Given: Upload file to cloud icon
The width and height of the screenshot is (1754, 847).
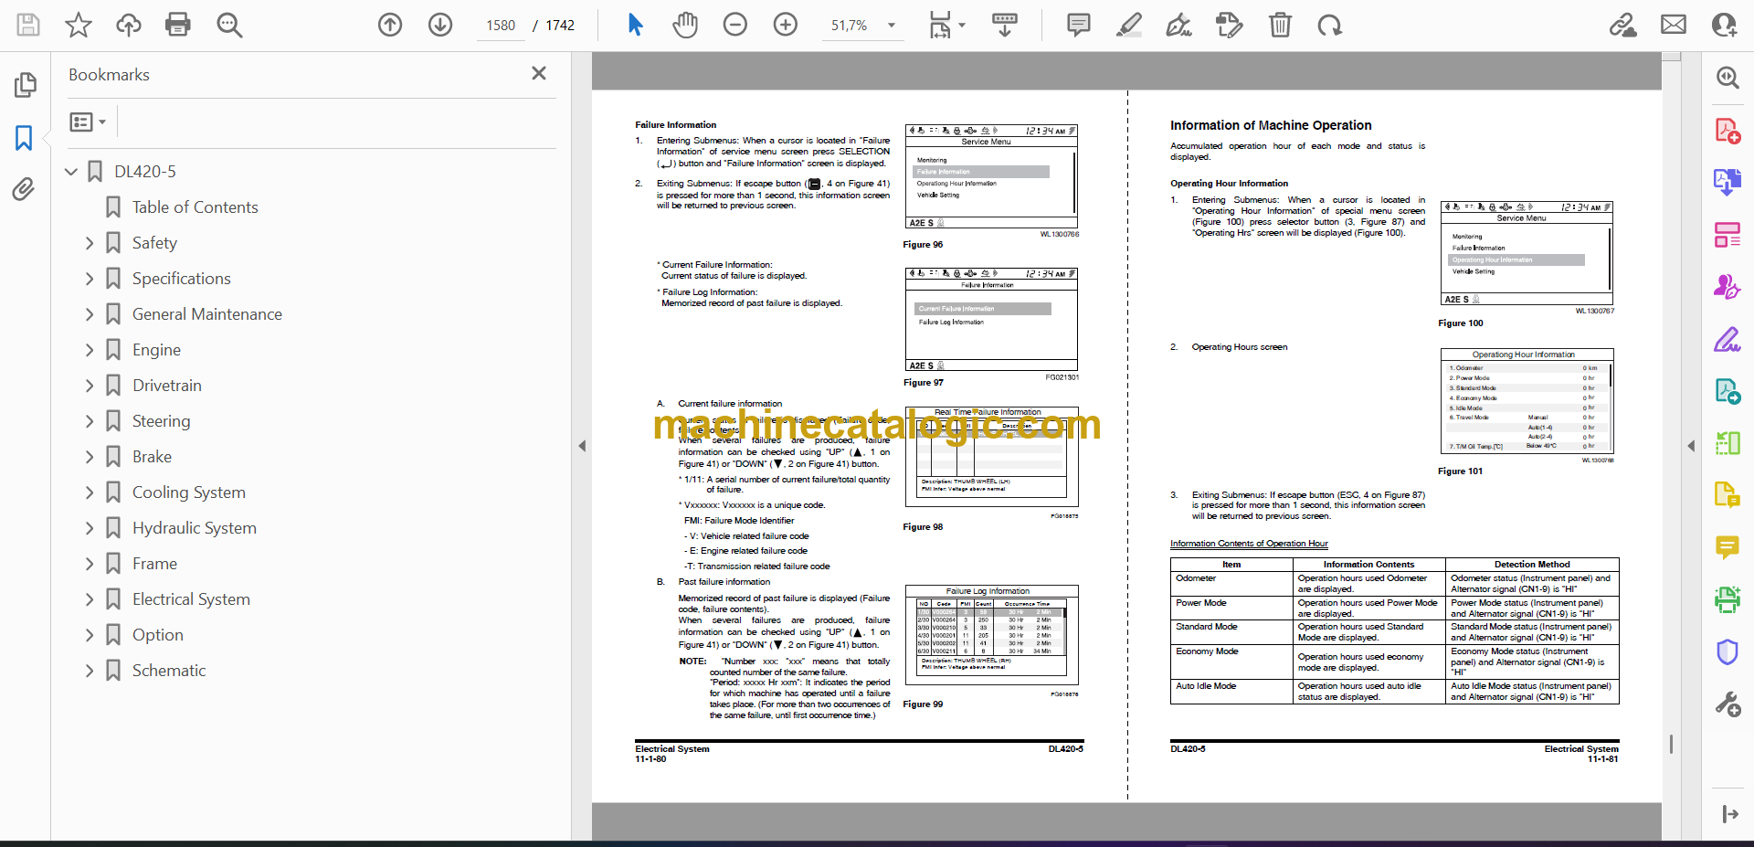Looking at the screenshot, I should (129, 25).
